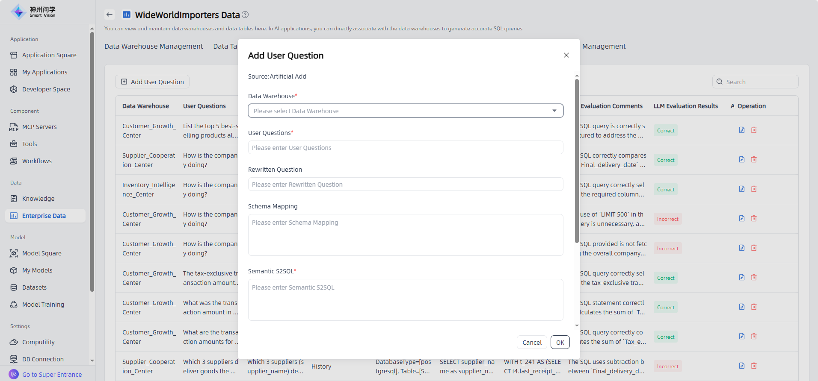Click the DB Connection sidebar item

43,359
